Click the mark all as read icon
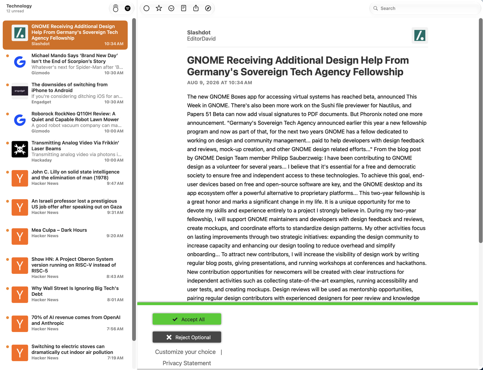Viewport: 483px width, 370px height. [x=115, y=8]
